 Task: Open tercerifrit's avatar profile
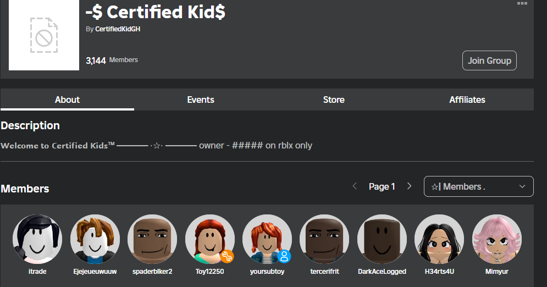[324, 239]
